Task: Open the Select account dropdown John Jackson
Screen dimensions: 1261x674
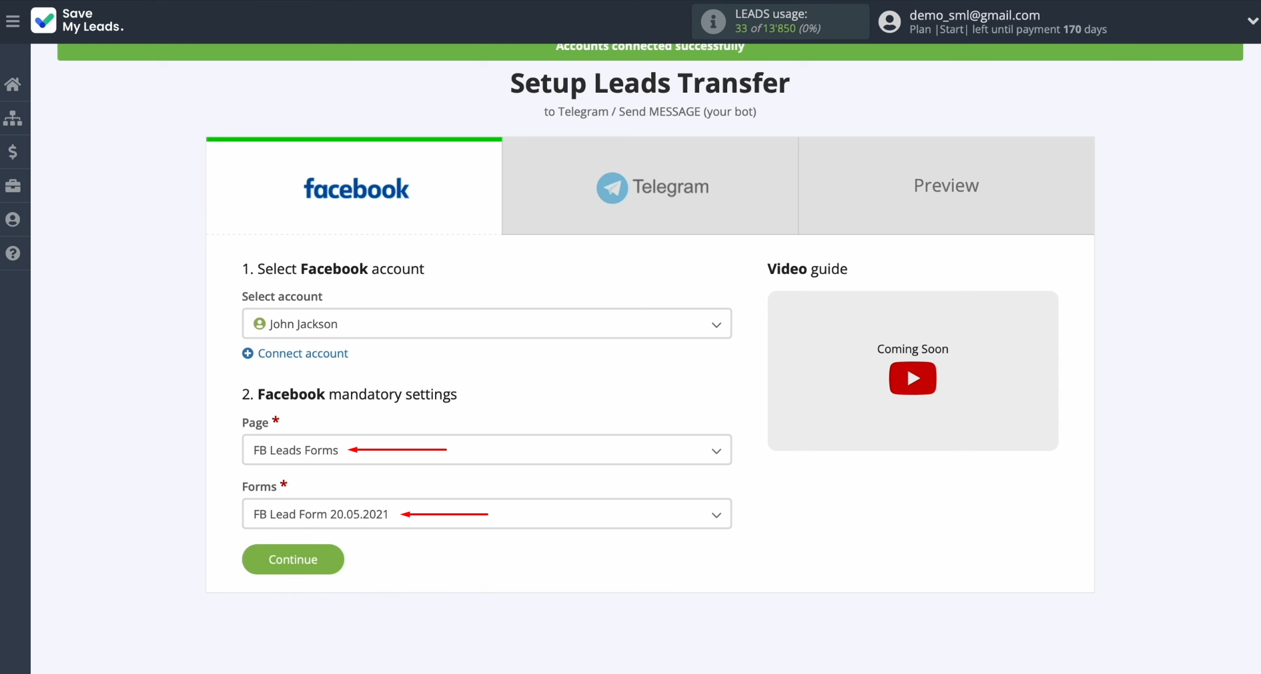Action: [486, 323]
